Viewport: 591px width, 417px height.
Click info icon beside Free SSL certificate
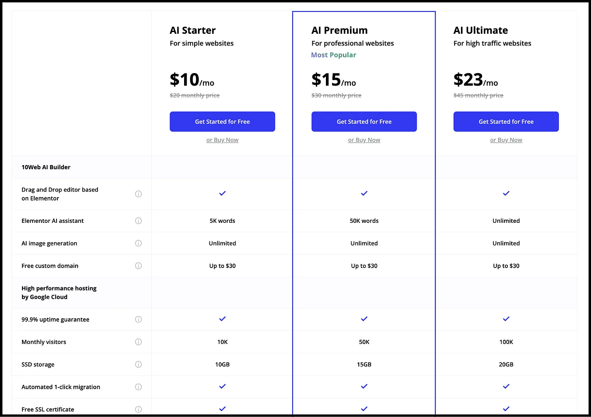coord(138,409)
